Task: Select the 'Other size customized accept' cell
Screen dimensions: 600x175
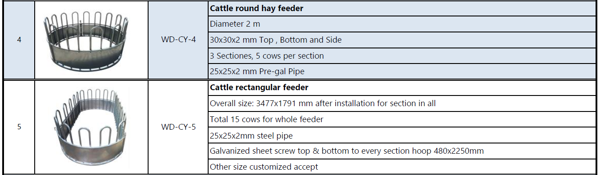Action: [402, 167]
